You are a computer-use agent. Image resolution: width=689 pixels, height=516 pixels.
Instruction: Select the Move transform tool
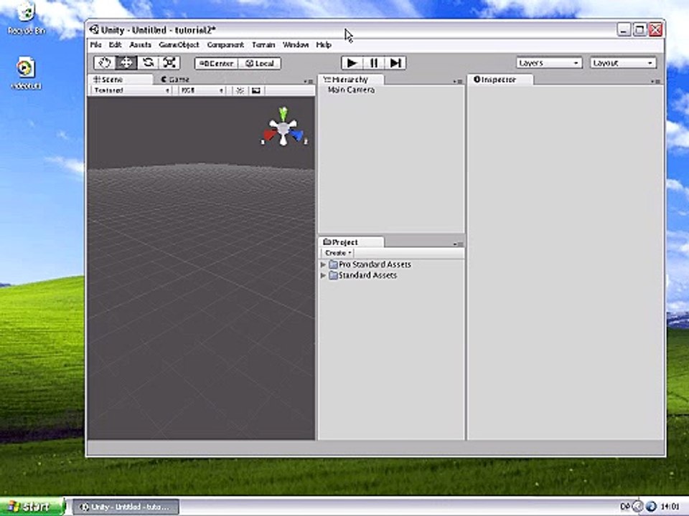pyautogui.click(x=126, y=63)
